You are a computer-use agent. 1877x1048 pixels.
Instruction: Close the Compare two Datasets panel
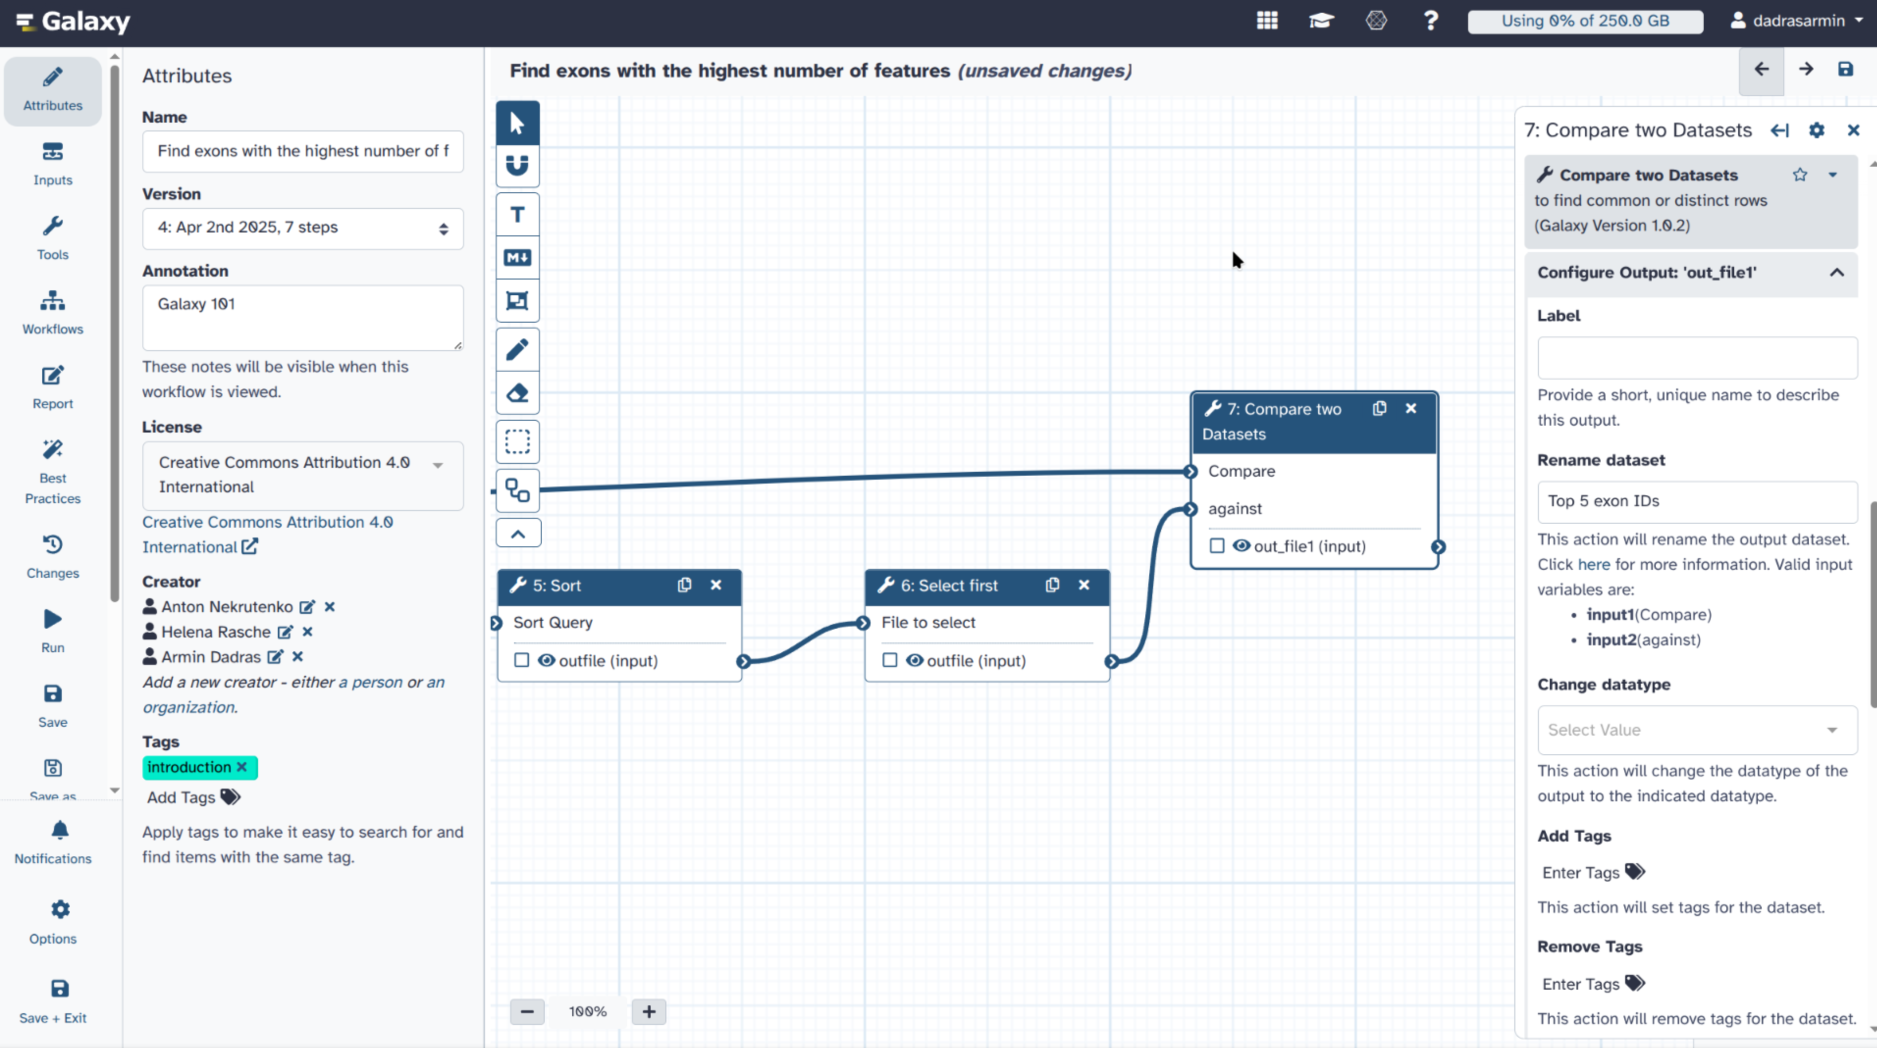pyautogui.click(x=1853, y=130)
